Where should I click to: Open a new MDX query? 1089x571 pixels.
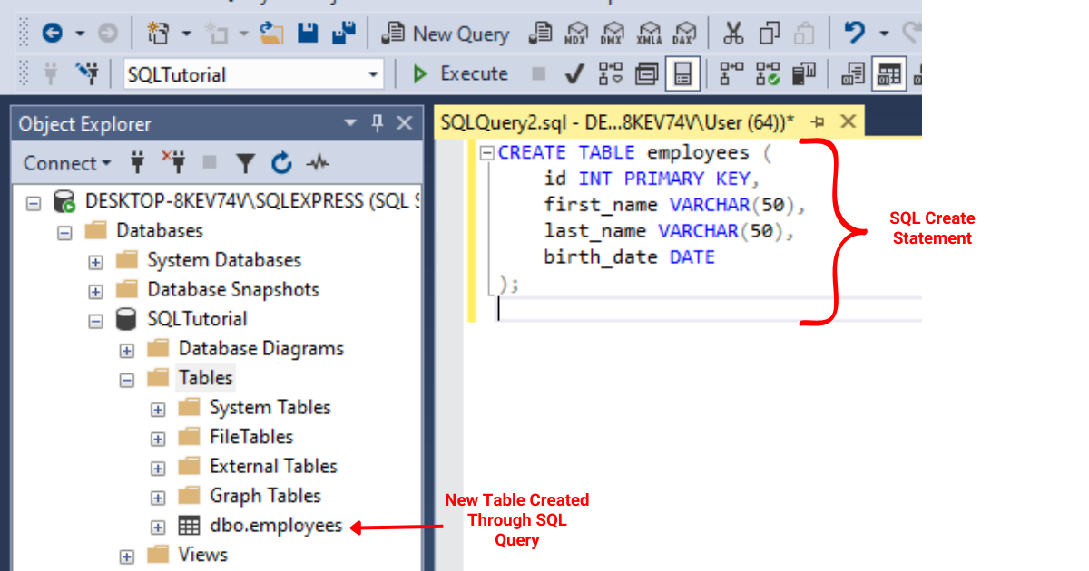[577, 34]
